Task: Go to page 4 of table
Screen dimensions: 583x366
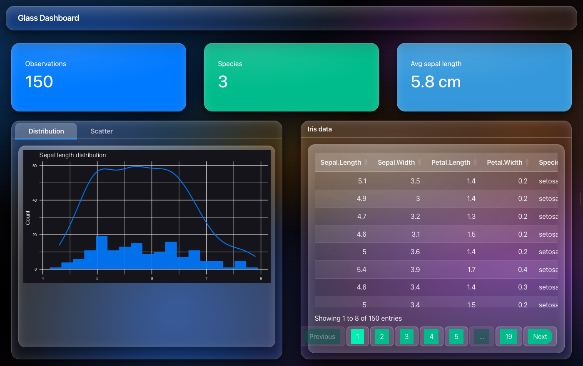Action: pos(431,336)
